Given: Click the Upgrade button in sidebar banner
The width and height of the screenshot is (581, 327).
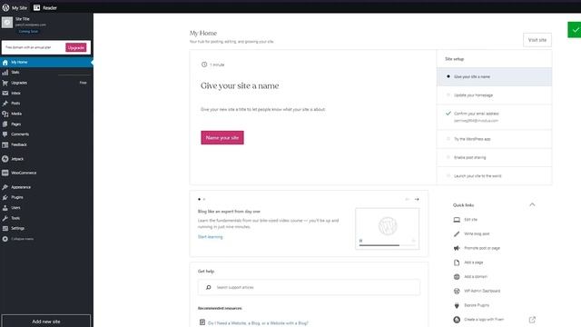Looking at the screenshot, I should pos(76,47).
